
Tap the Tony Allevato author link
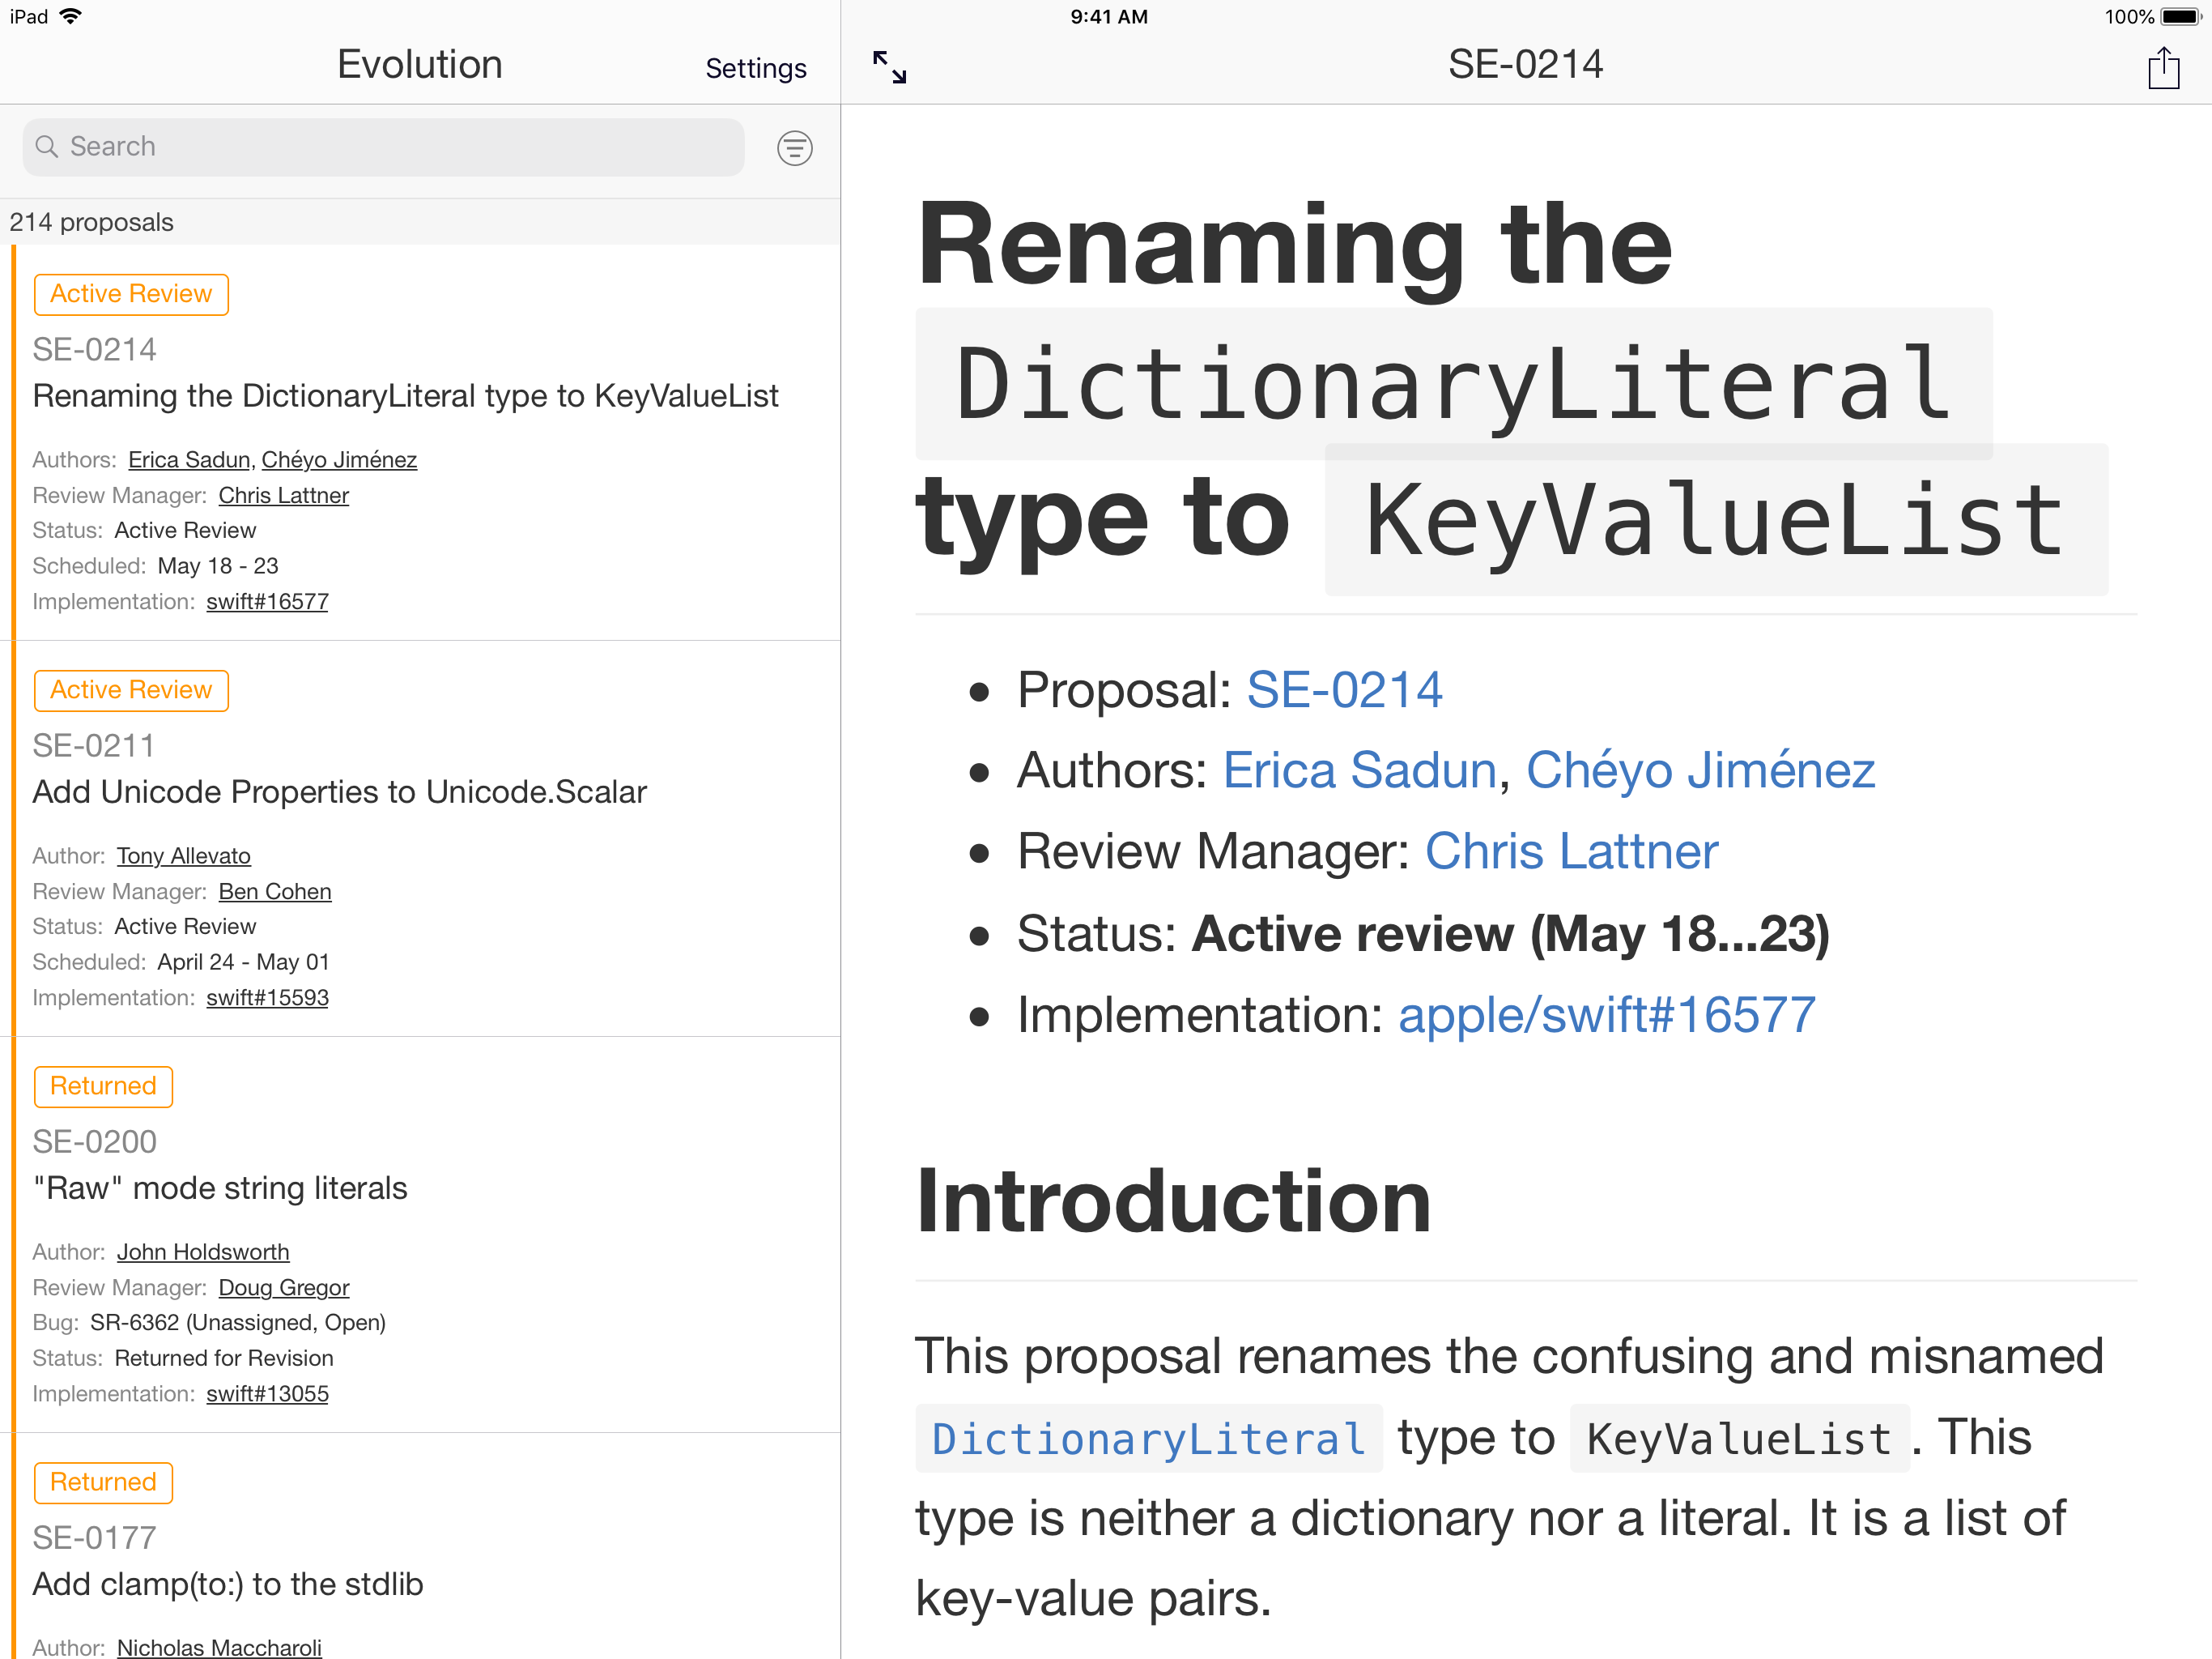point(183,855)
